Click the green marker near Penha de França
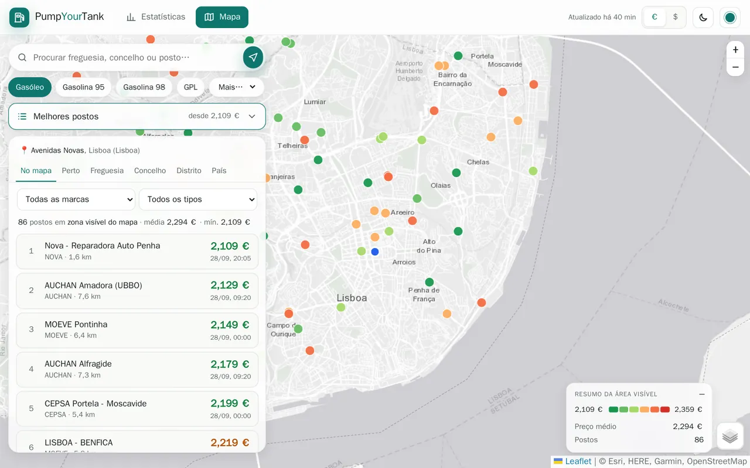The width and height of the screenshot is (750, 468). tap(429, 282)
